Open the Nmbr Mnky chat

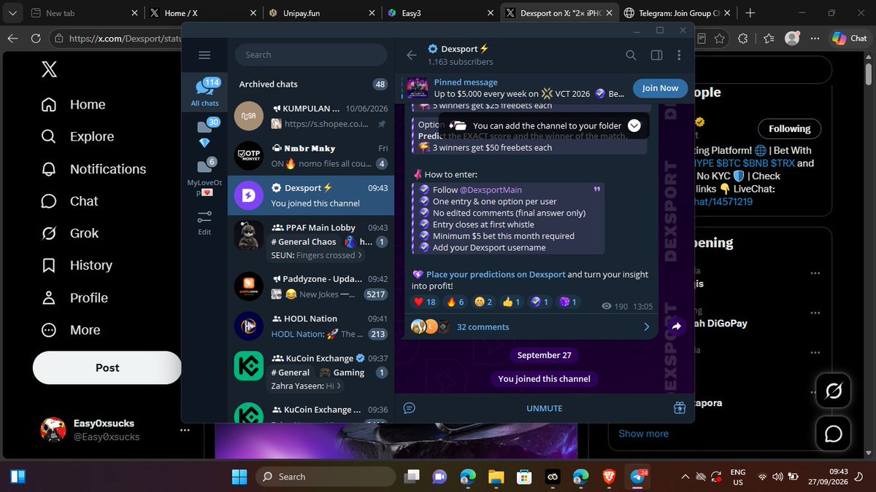(x=312, y=155)
